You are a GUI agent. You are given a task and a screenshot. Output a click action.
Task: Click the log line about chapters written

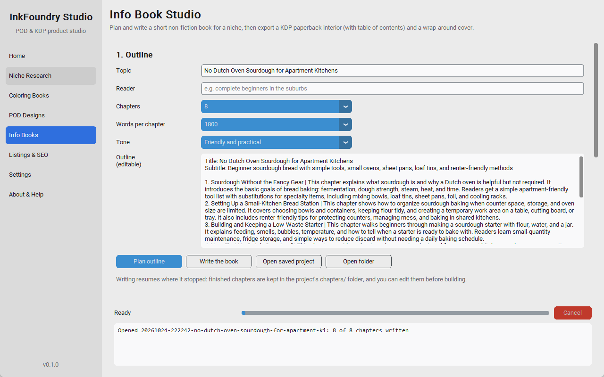(263, 330)
